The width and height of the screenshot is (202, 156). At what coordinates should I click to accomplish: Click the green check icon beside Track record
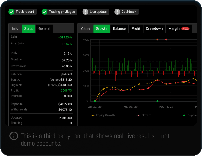pyautogui.click(x=11, y=12)
